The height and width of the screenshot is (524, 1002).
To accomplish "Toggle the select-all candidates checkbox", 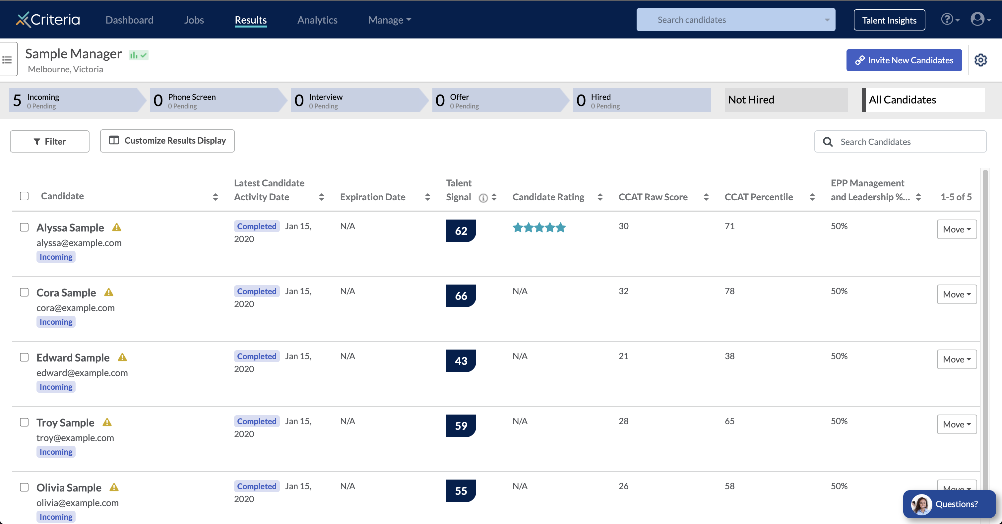I will 24,195.
